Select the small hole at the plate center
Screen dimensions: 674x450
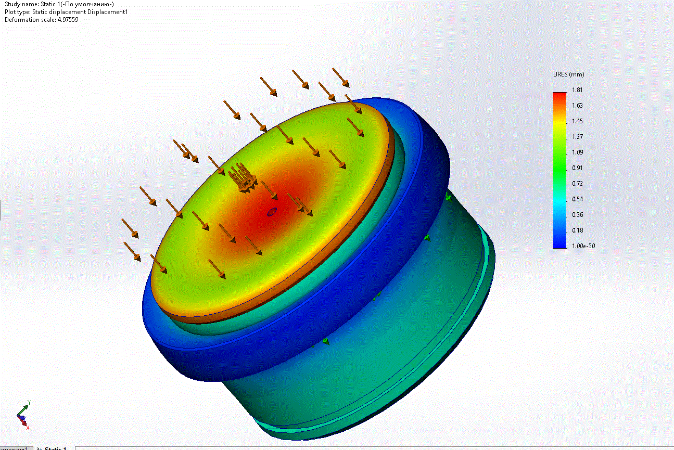click(x=271, y=212)
